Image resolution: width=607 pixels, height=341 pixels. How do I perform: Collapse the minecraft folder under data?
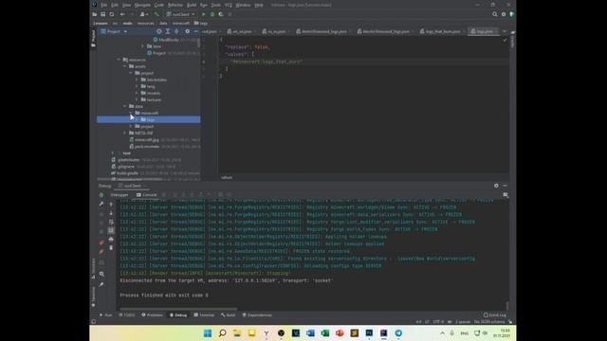(131, 113)
